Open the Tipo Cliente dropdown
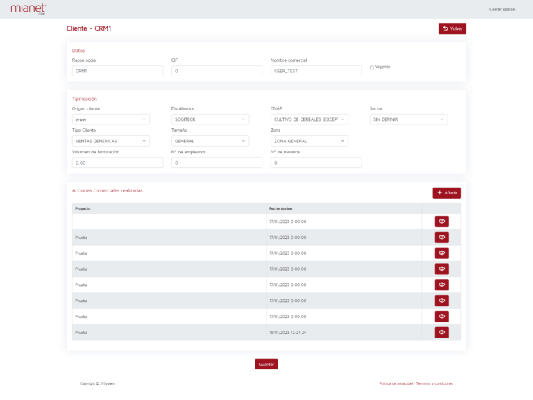Viewport: 533px width, 400px height. pyautogui.click(x=111, y=141)
